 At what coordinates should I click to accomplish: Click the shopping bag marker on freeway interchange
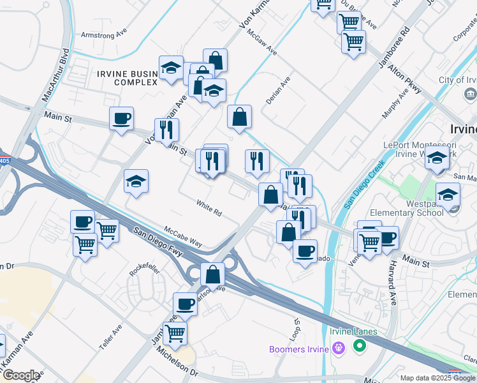[x=213, y=275]
